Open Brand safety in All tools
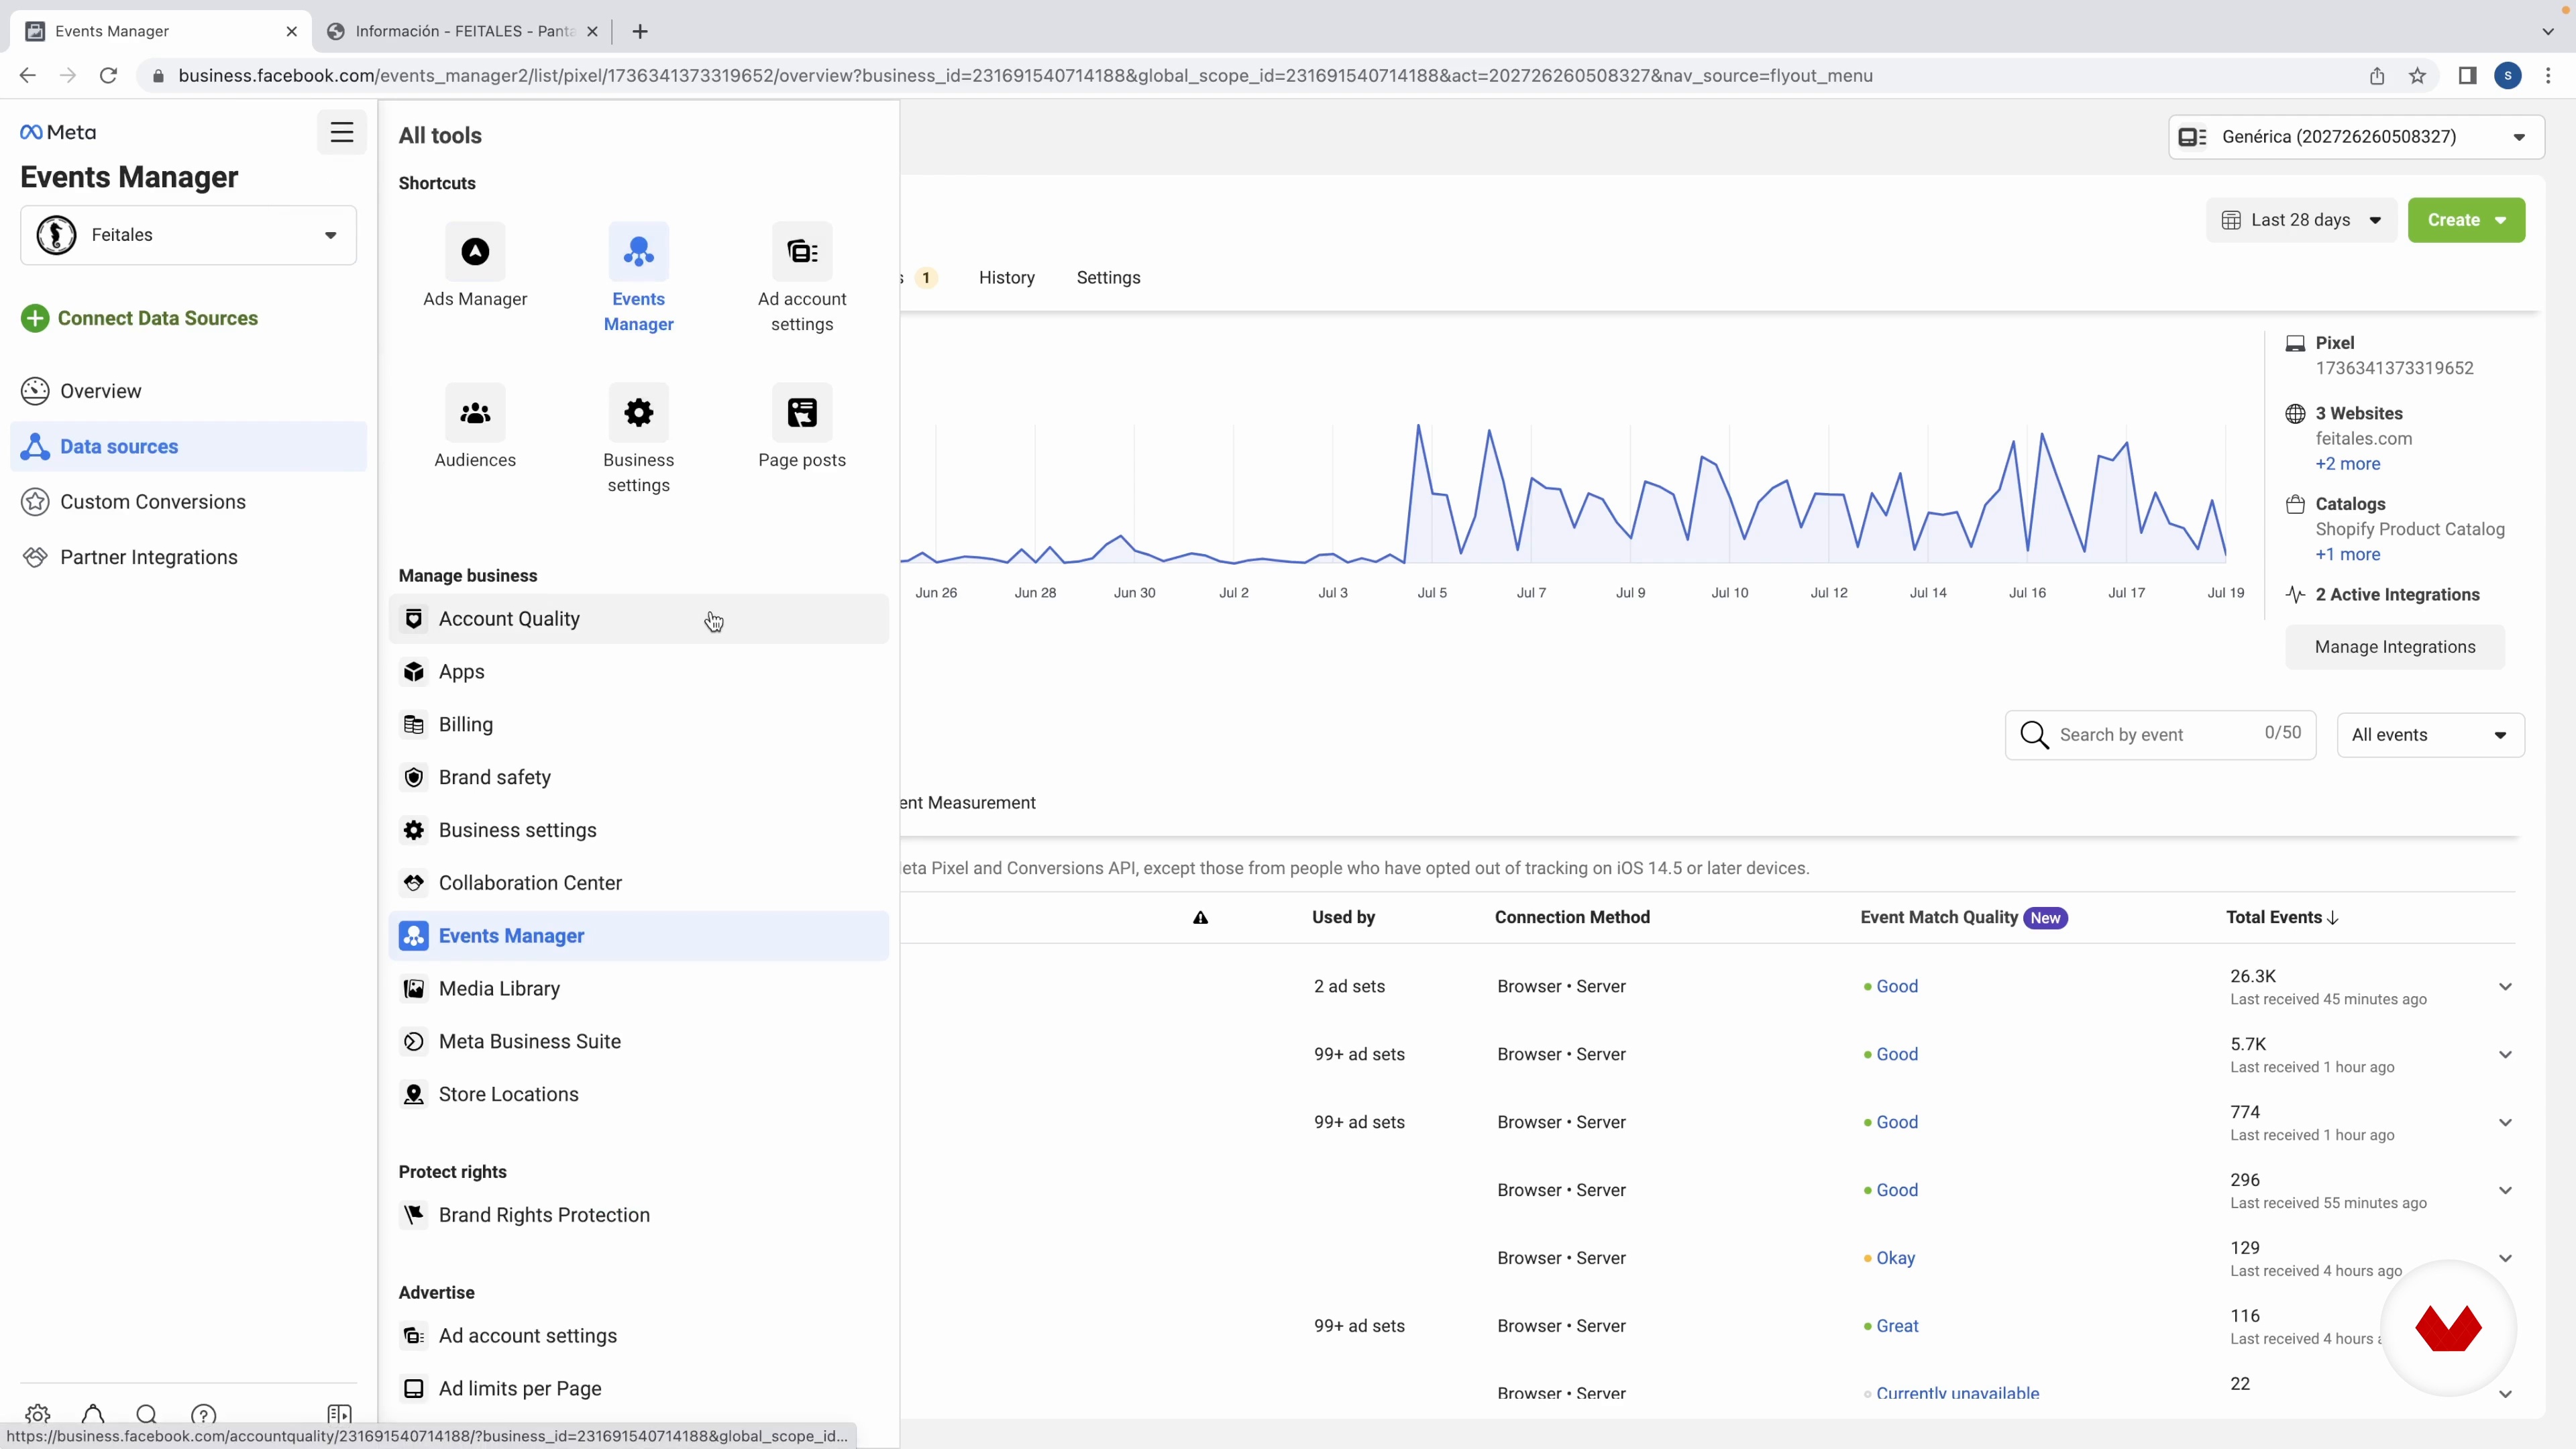2576x1449 pixels. pyautogui.click(x=638, y=778)
